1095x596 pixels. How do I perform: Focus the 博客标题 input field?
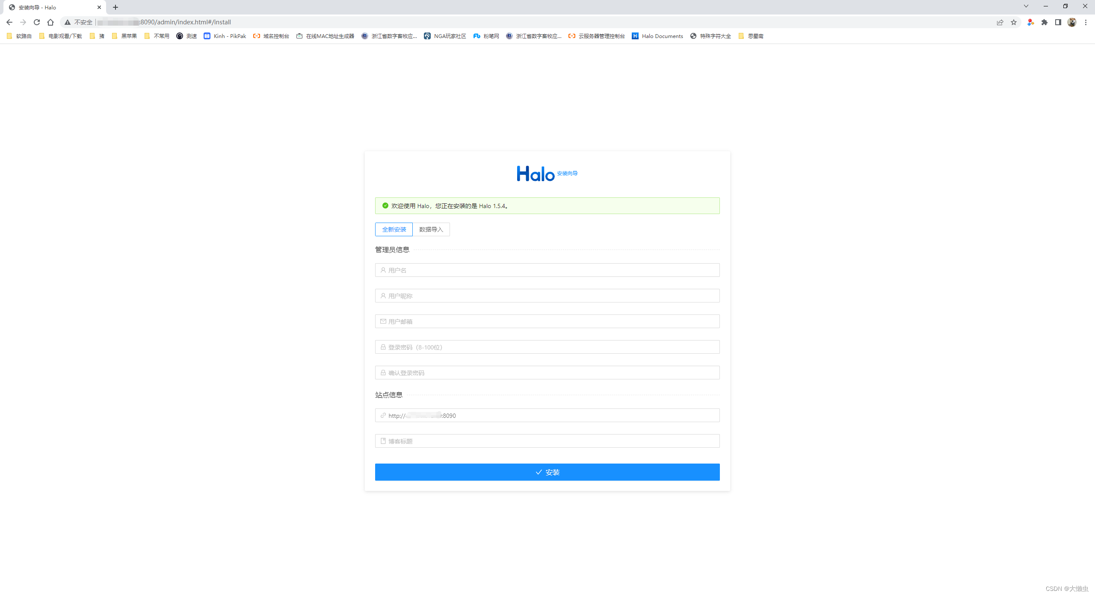click(x=547, y=441)
